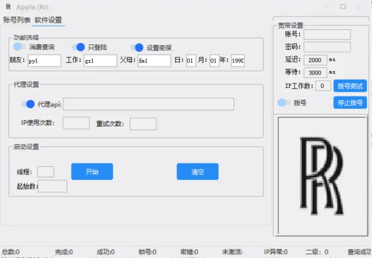Click the 年 birth year field
This screenshot has width=372, height=258.
[x=238, y=61]
